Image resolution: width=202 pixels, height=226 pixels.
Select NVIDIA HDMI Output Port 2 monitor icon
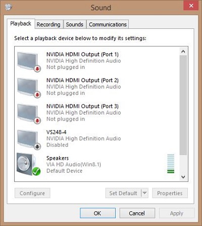(29, 88)
